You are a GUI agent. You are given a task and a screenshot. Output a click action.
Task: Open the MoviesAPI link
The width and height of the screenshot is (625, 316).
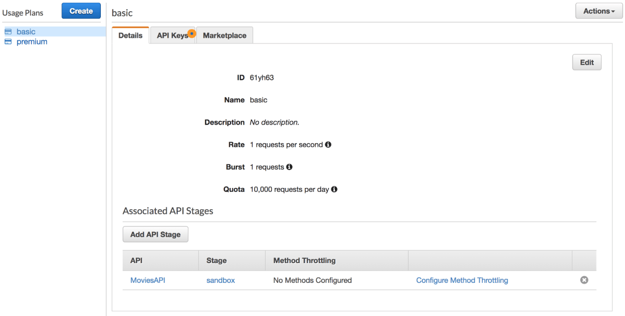148,280
